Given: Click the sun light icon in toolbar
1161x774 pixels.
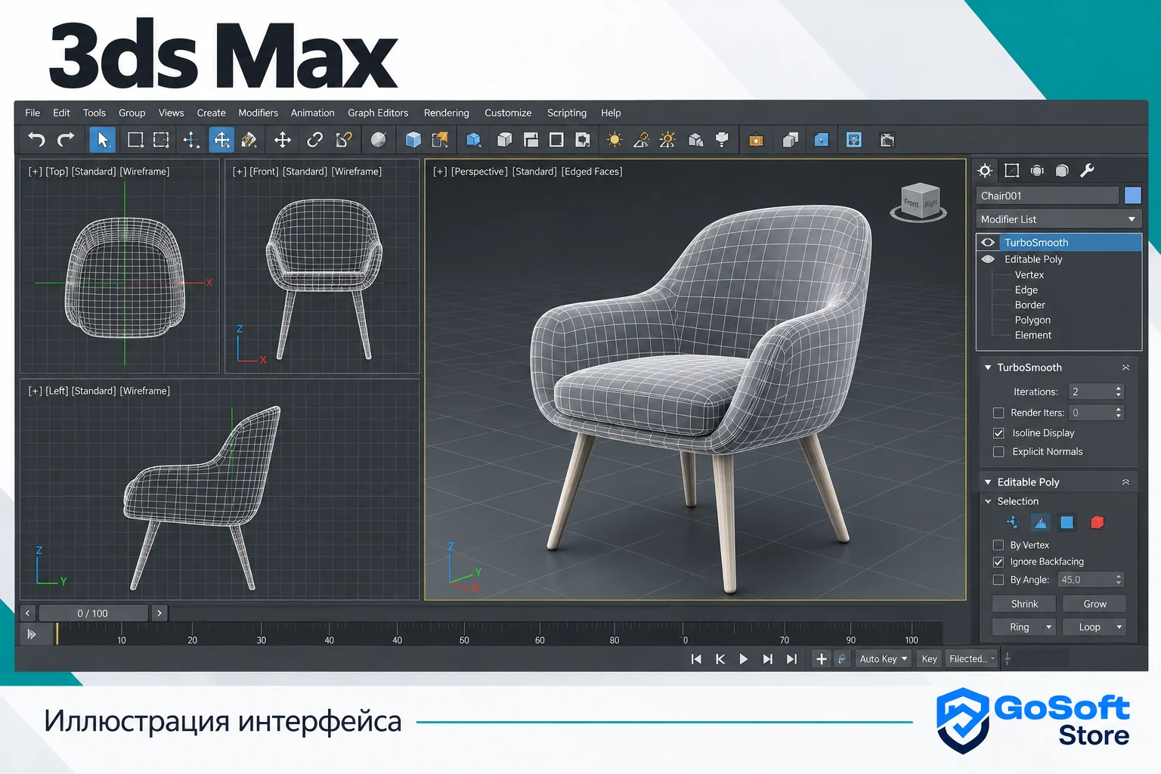Looking at the screenshot, I should click(615, 140).
